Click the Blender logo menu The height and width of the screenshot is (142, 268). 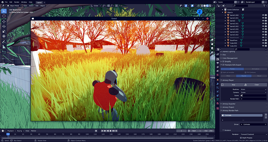[2, 2]
